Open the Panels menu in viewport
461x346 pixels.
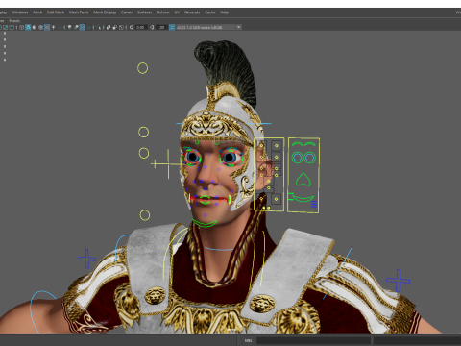[14, 21]
